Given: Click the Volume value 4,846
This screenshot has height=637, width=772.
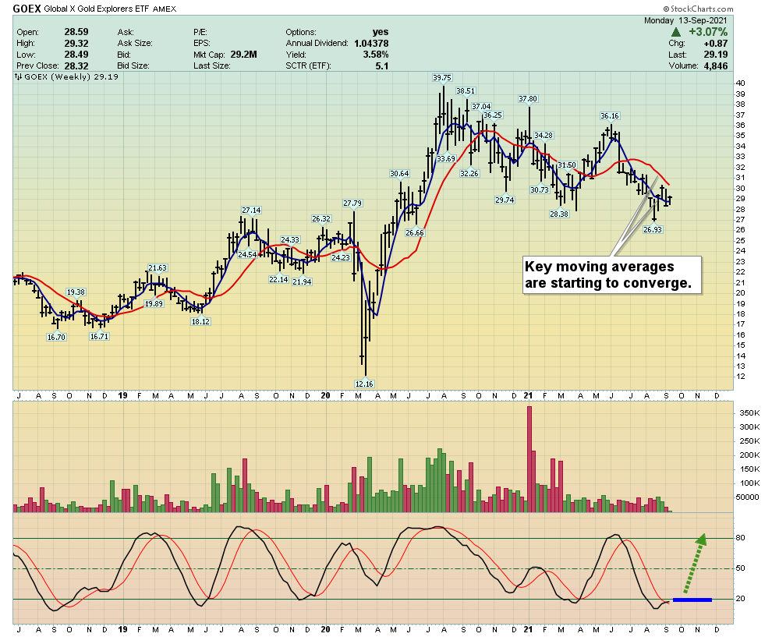Looking at the screenshot, I should pos(715,66).
